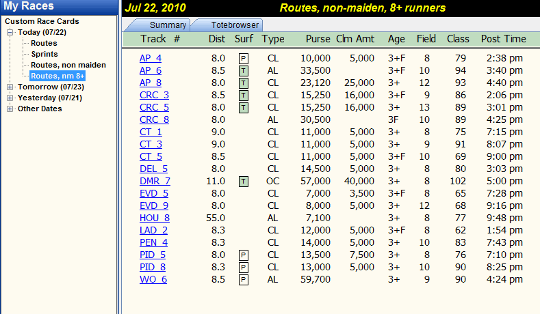Click the turf surface icon for AP 8
This screenshot has height=314, width=540.
coord(244,83)
